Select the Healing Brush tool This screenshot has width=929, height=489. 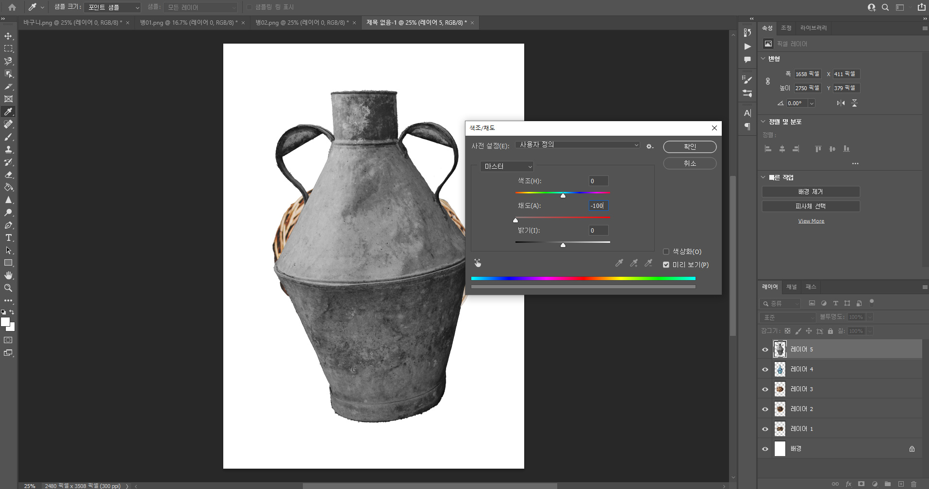(8, 125)
